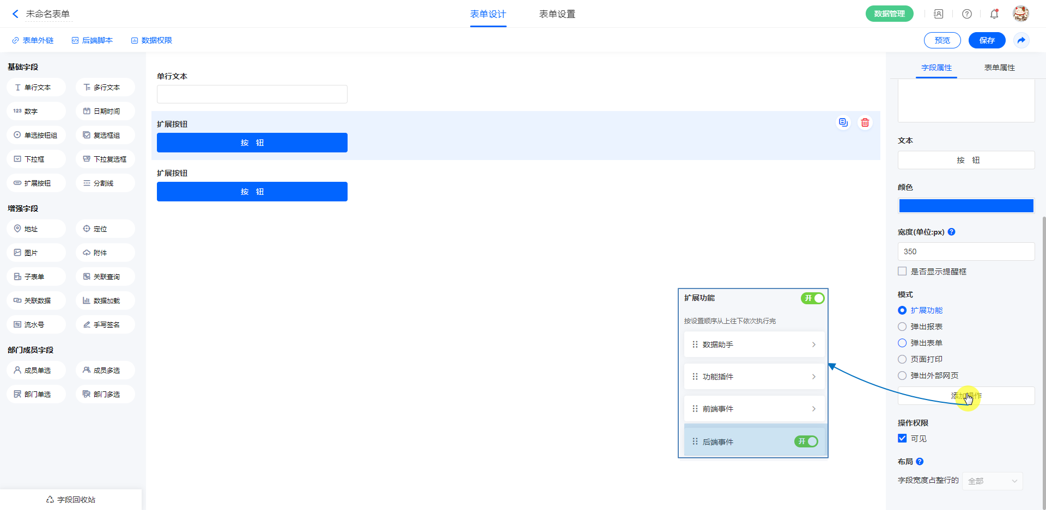This screenshot has height=510, width=1046.
Task: Click the copy field icon
Action: pos(843,123)
